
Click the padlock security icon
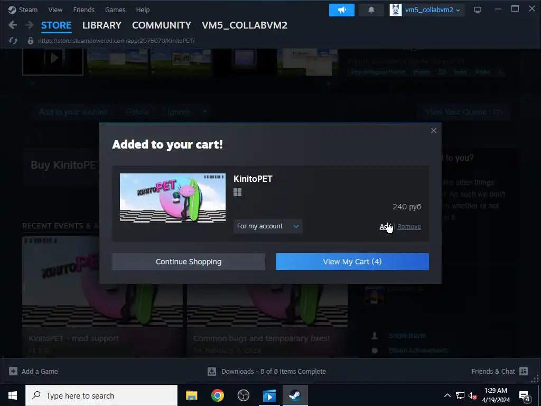(30, 41)
